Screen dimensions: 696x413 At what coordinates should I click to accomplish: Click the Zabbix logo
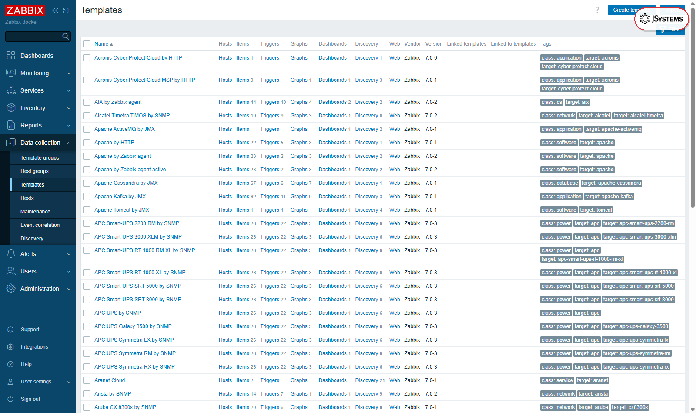click(x=25, y=10)
